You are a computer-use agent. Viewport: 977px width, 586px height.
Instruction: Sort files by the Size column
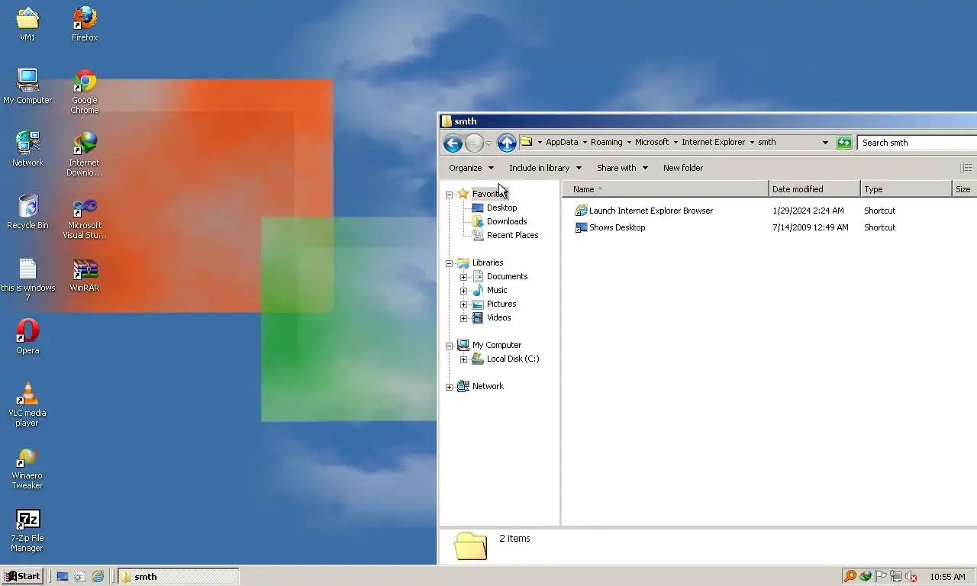tap(965, 189)
